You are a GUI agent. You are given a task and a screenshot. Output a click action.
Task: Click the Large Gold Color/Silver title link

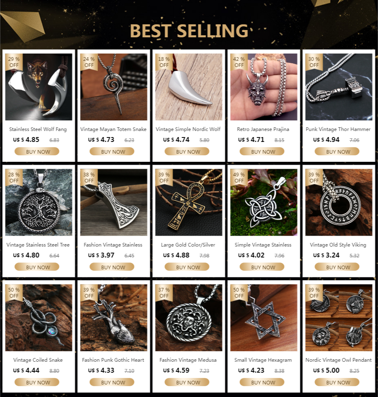pos(188,245)
